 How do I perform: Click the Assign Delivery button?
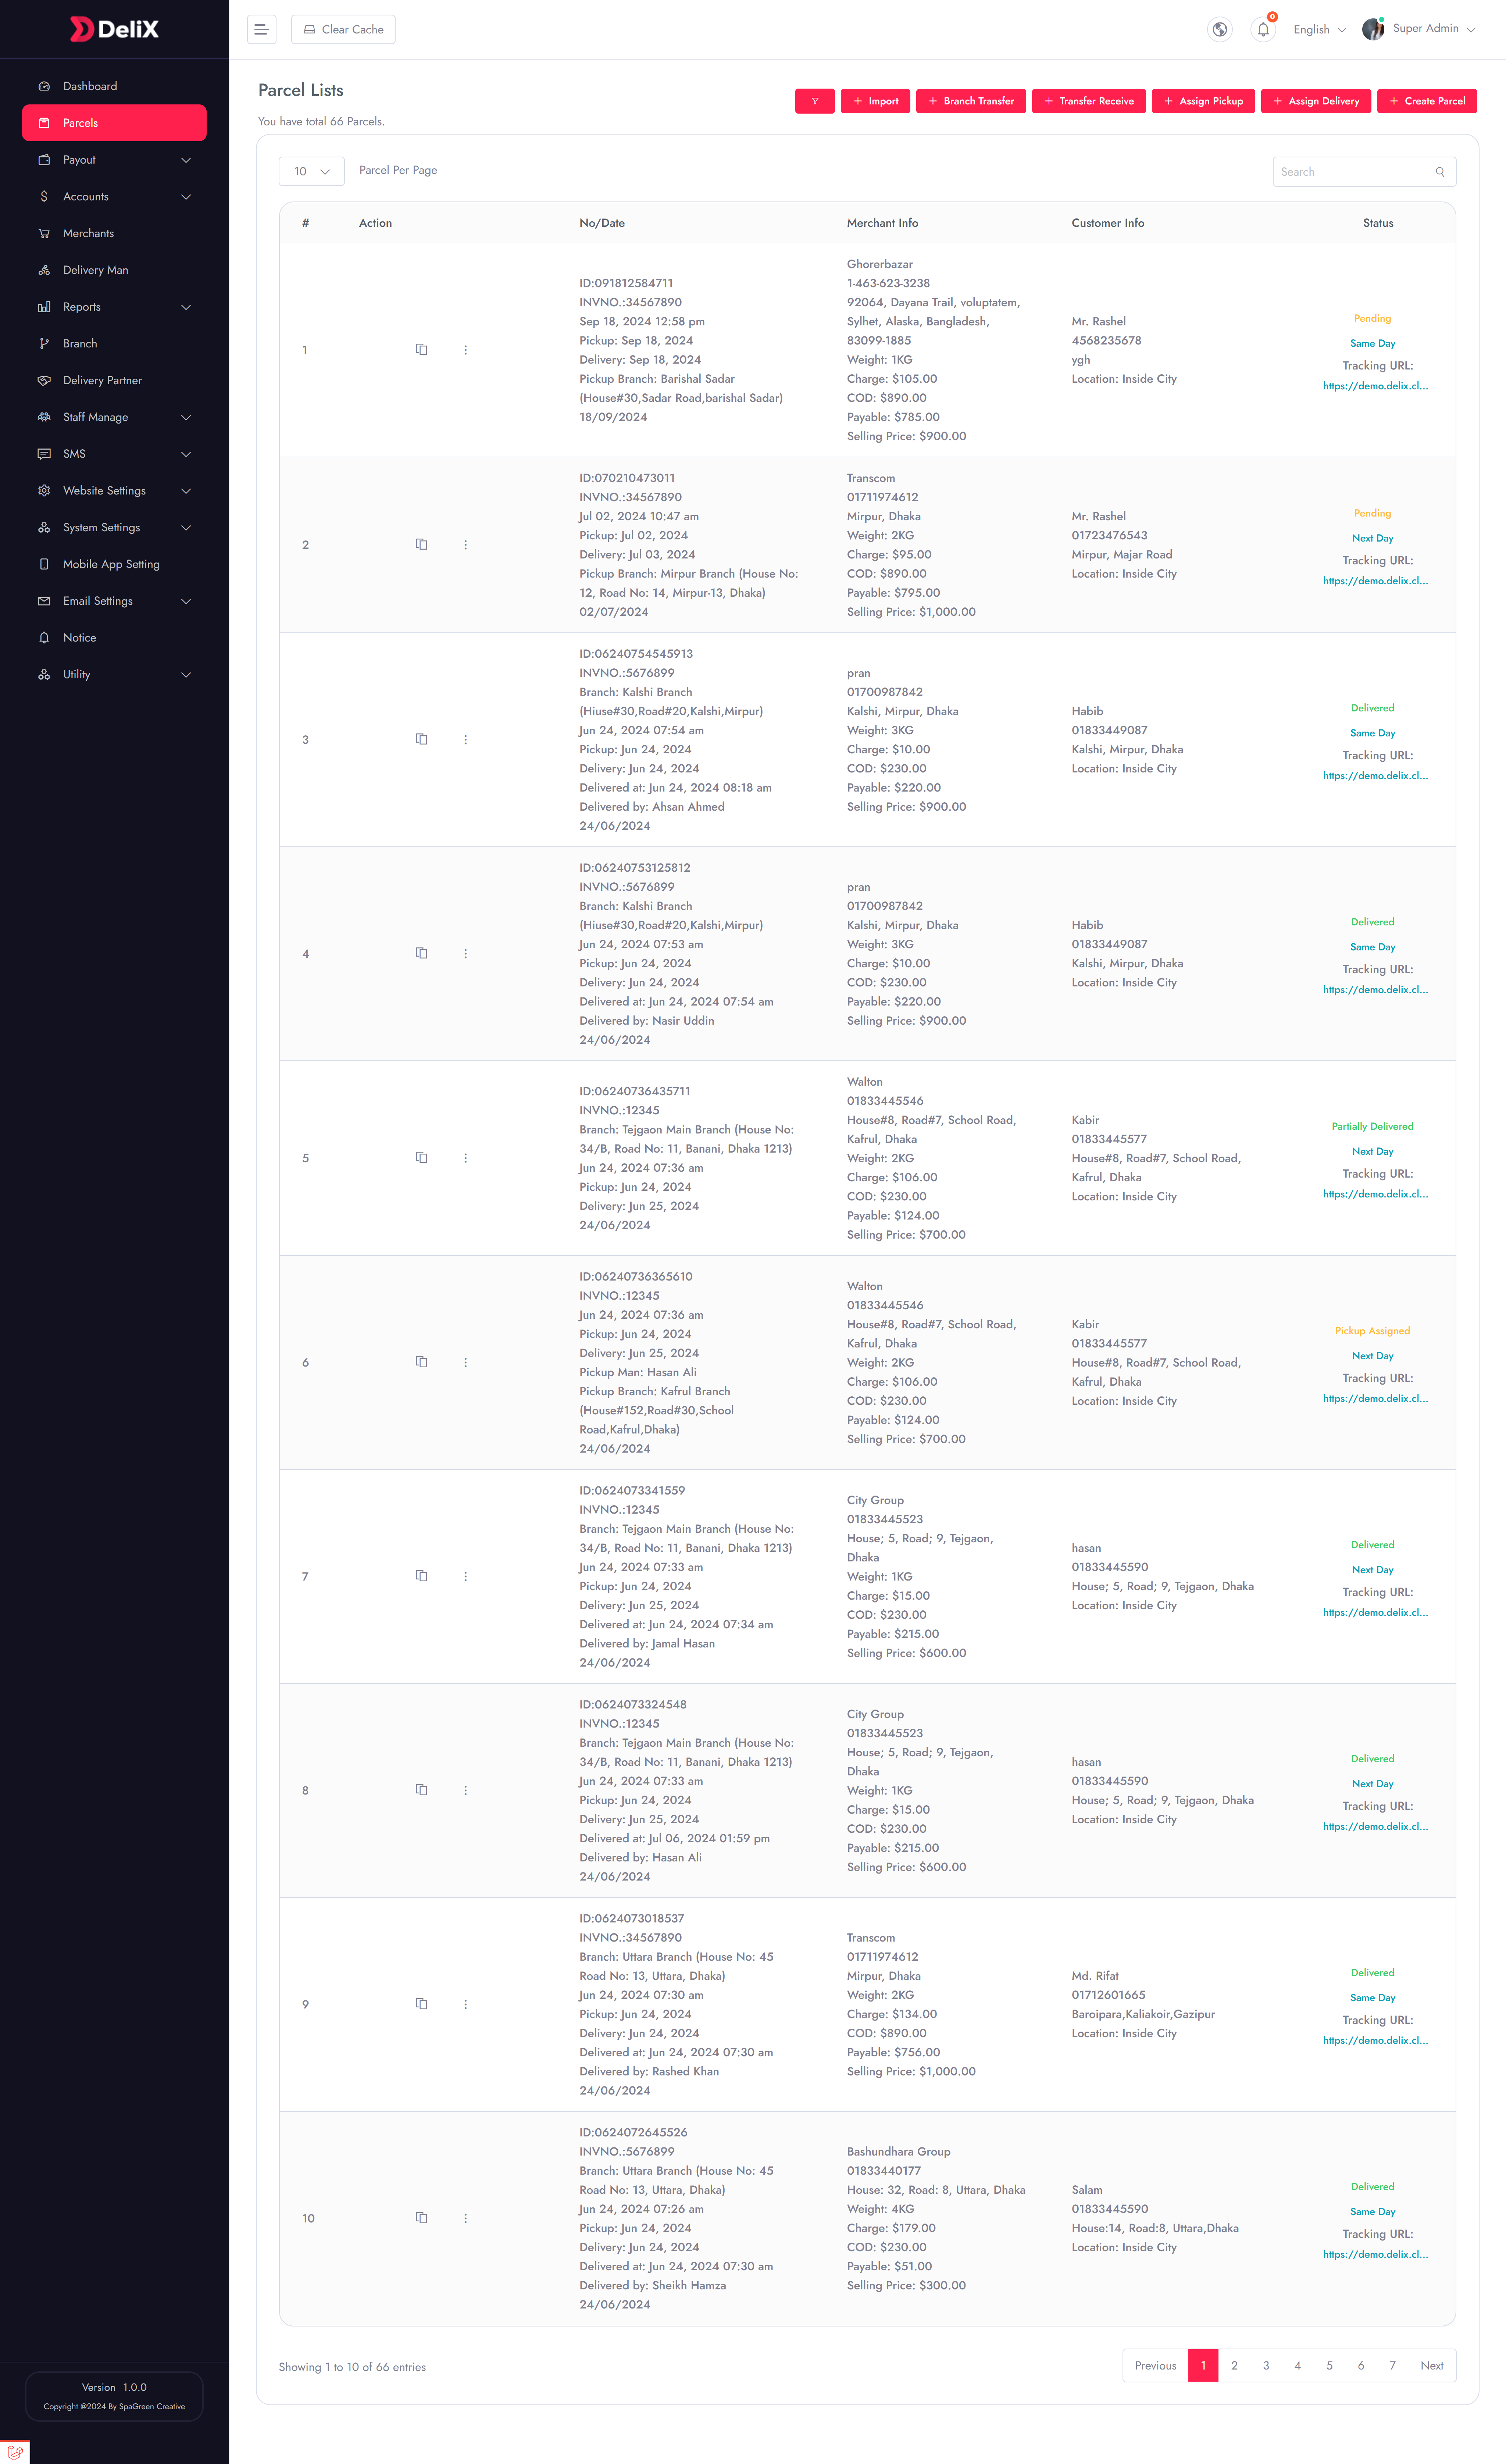1316,101
